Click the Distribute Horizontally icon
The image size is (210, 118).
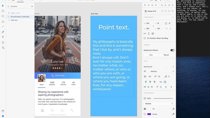[x=173, y=5]
